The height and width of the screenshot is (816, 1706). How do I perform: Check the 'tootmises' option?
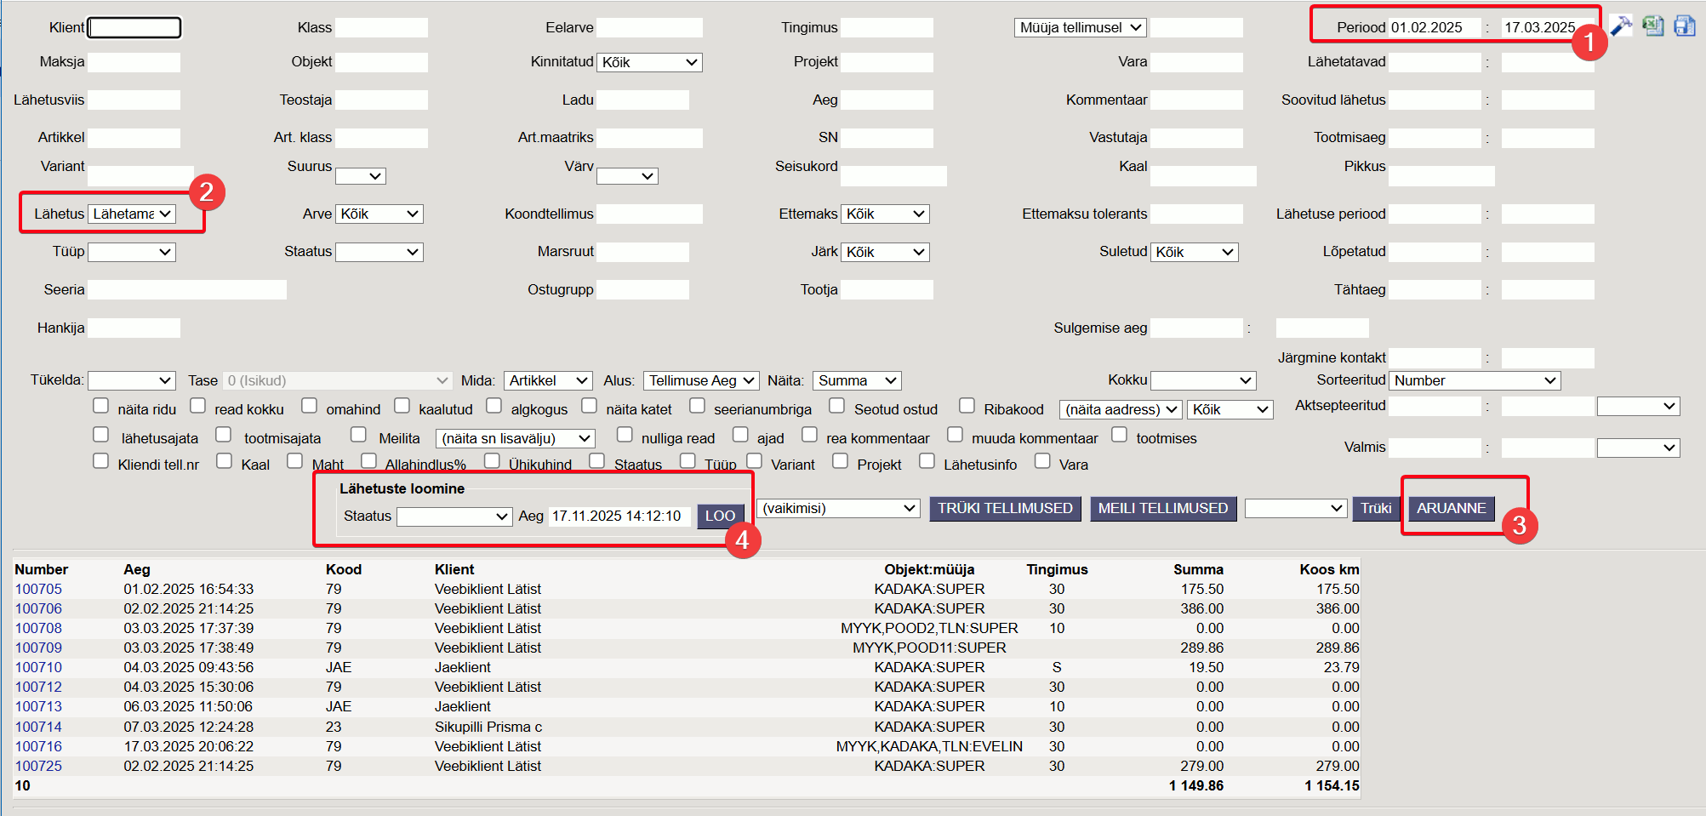[x=1120, y=435]
